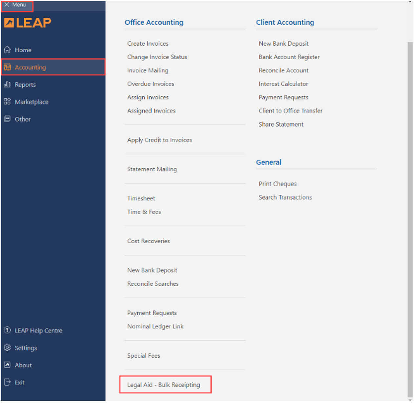This screenshot has height=403, width=414.
Task: Click the LEAP logo
Action: click(x=28, y=23)
